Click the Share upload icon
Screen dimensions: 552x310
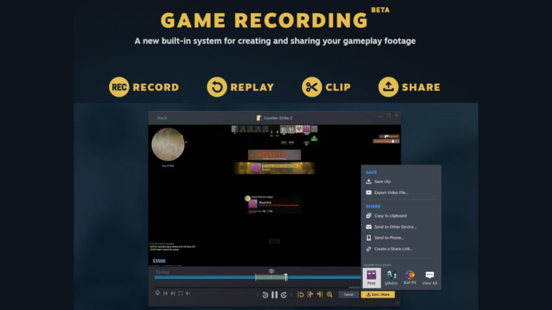click(388, 87)
